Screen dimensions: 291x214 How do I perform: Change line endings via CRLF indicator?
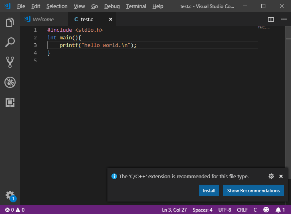click(x=242, y=210)
